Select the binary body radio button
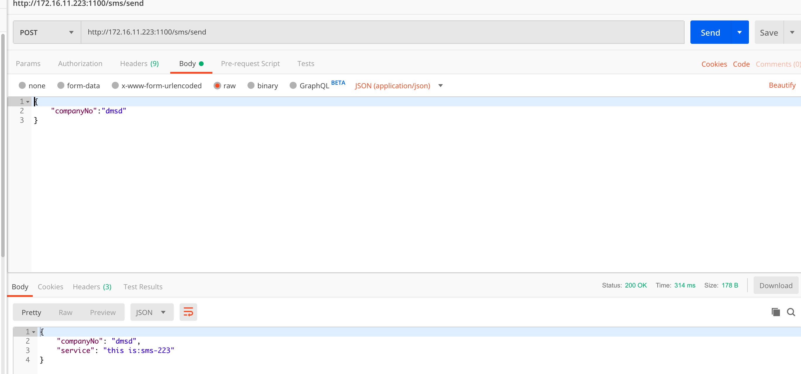This screenshot has width=801, height=374. 251,85
